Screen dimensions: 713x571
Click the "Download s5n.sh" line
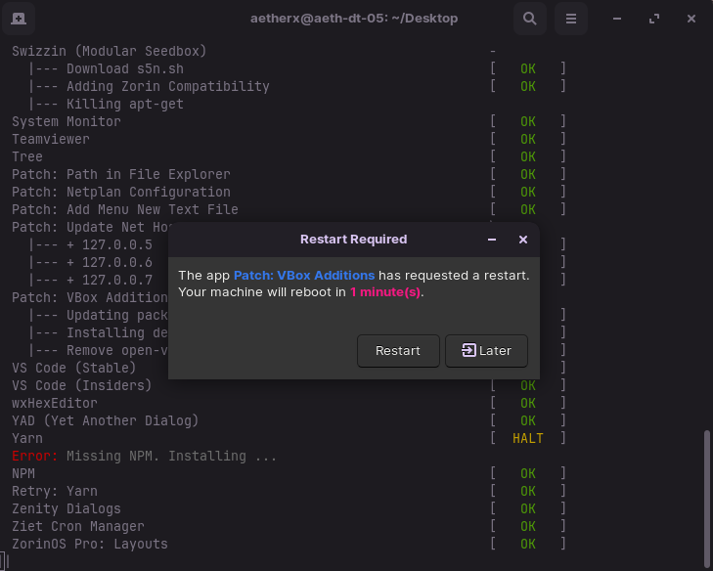click(x=125, y=68)
